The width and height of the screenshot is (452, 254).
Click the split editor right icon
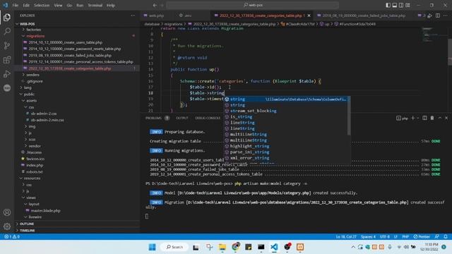pos(438,16)
